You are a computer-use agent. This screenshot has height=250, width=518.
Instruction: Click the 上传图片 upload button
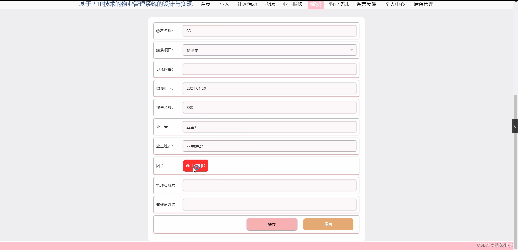pos(196,165)
